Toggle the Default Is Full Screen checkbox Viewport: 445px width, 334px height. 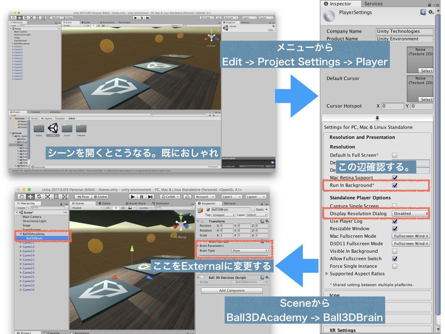click(395, 155)
